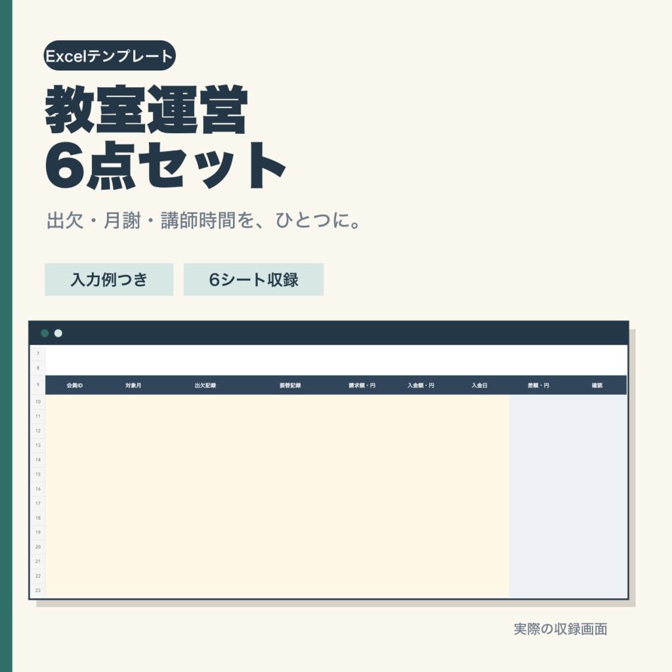Image resolution: width=672 pixels, height=672 pixels.
Task: Select the 入金額・円 column header
Action: [x=421, y=385]
